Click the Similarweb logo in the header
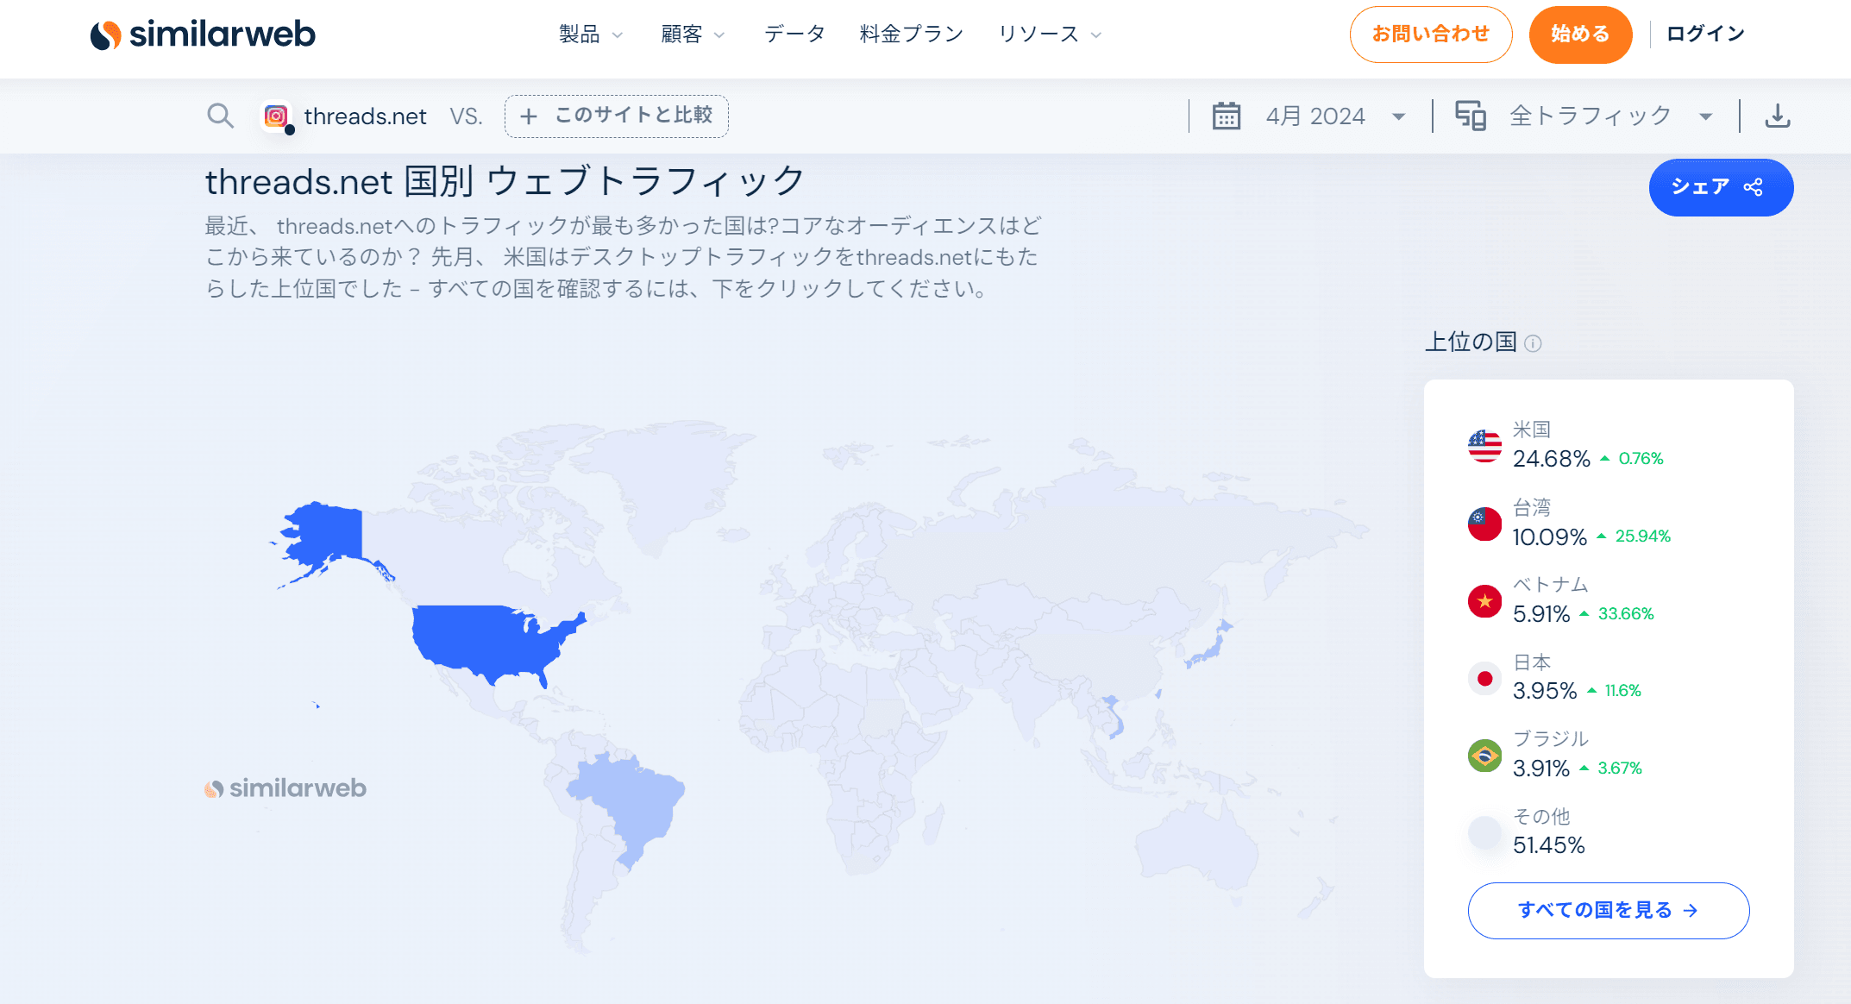1851x1004 pixels. coord(203,35)
